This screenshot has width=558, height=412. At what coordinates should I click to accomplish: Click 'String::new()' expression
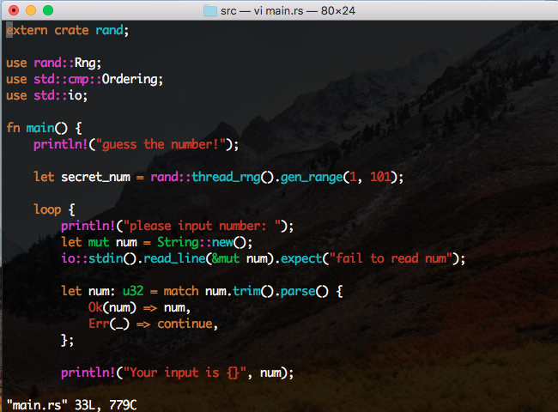click(x=202, y=242)
